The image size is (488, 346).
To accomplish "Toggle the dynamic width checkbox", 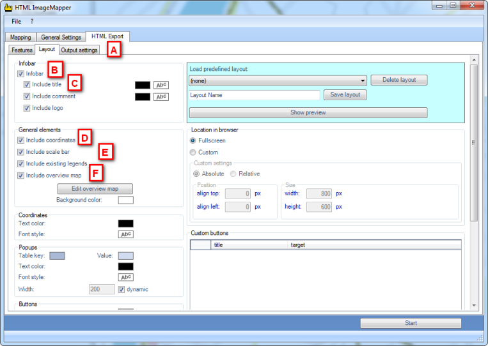I will [x=122, y=289].
